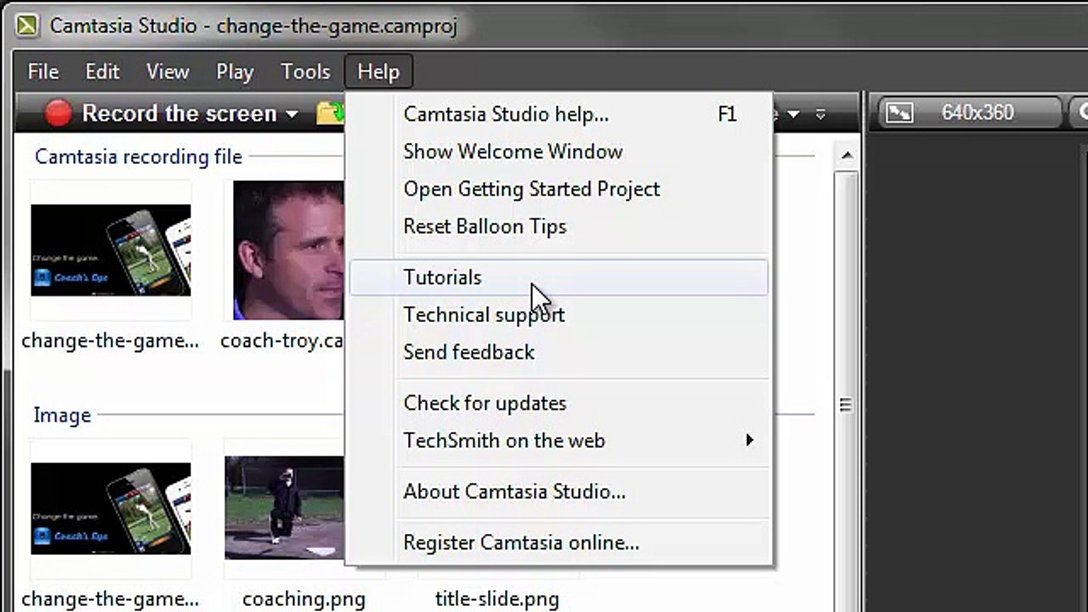Viewport: 1088px width, 612px height.
Task: Click the clip bin scroll up arrow
Action: (x=847, y=156)
